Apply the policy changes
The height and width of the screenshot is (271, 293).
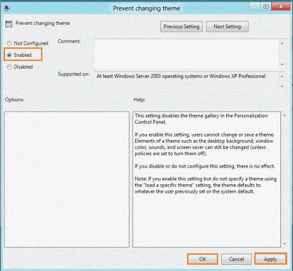270,259
